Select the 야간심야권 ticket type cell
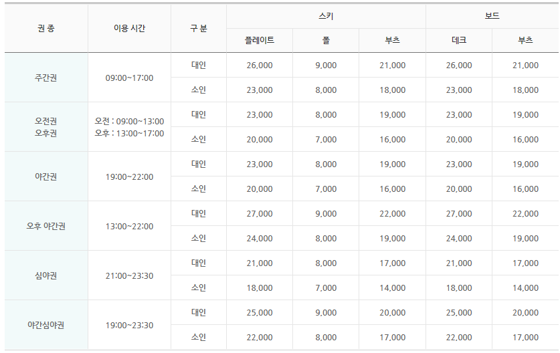Viewport: 560px width, 353px height. tap(46, 325)
